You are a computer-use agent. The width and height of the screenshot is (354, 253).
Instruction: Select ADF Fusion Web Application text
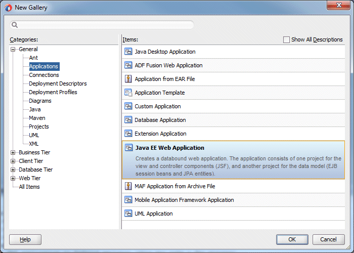pos(168,65)
